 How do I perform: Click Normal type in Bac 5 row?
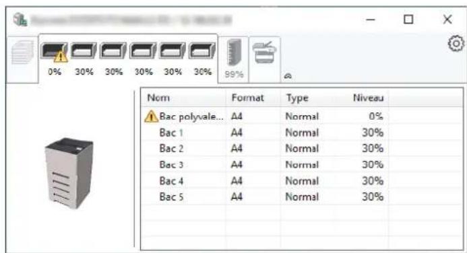click(x=302, y=196)
